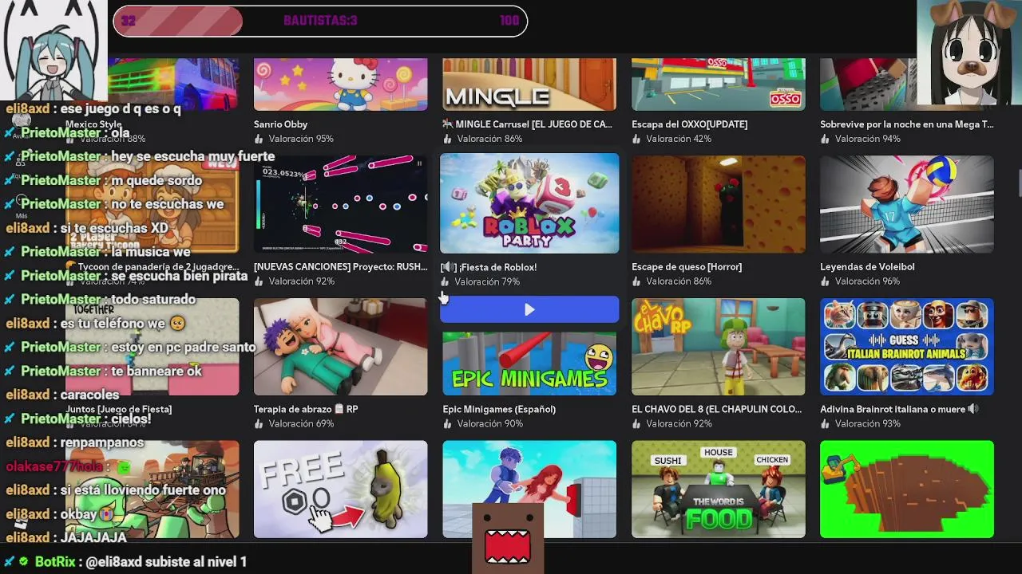This screenshot has width=1022, height=574.
Task: Click thumbs-up icon beside Valoración 79%
Action: point(445,281)
